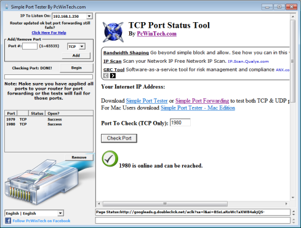Click the Status column header
Screen dimensions: 301x228
[x=37, y=113]
